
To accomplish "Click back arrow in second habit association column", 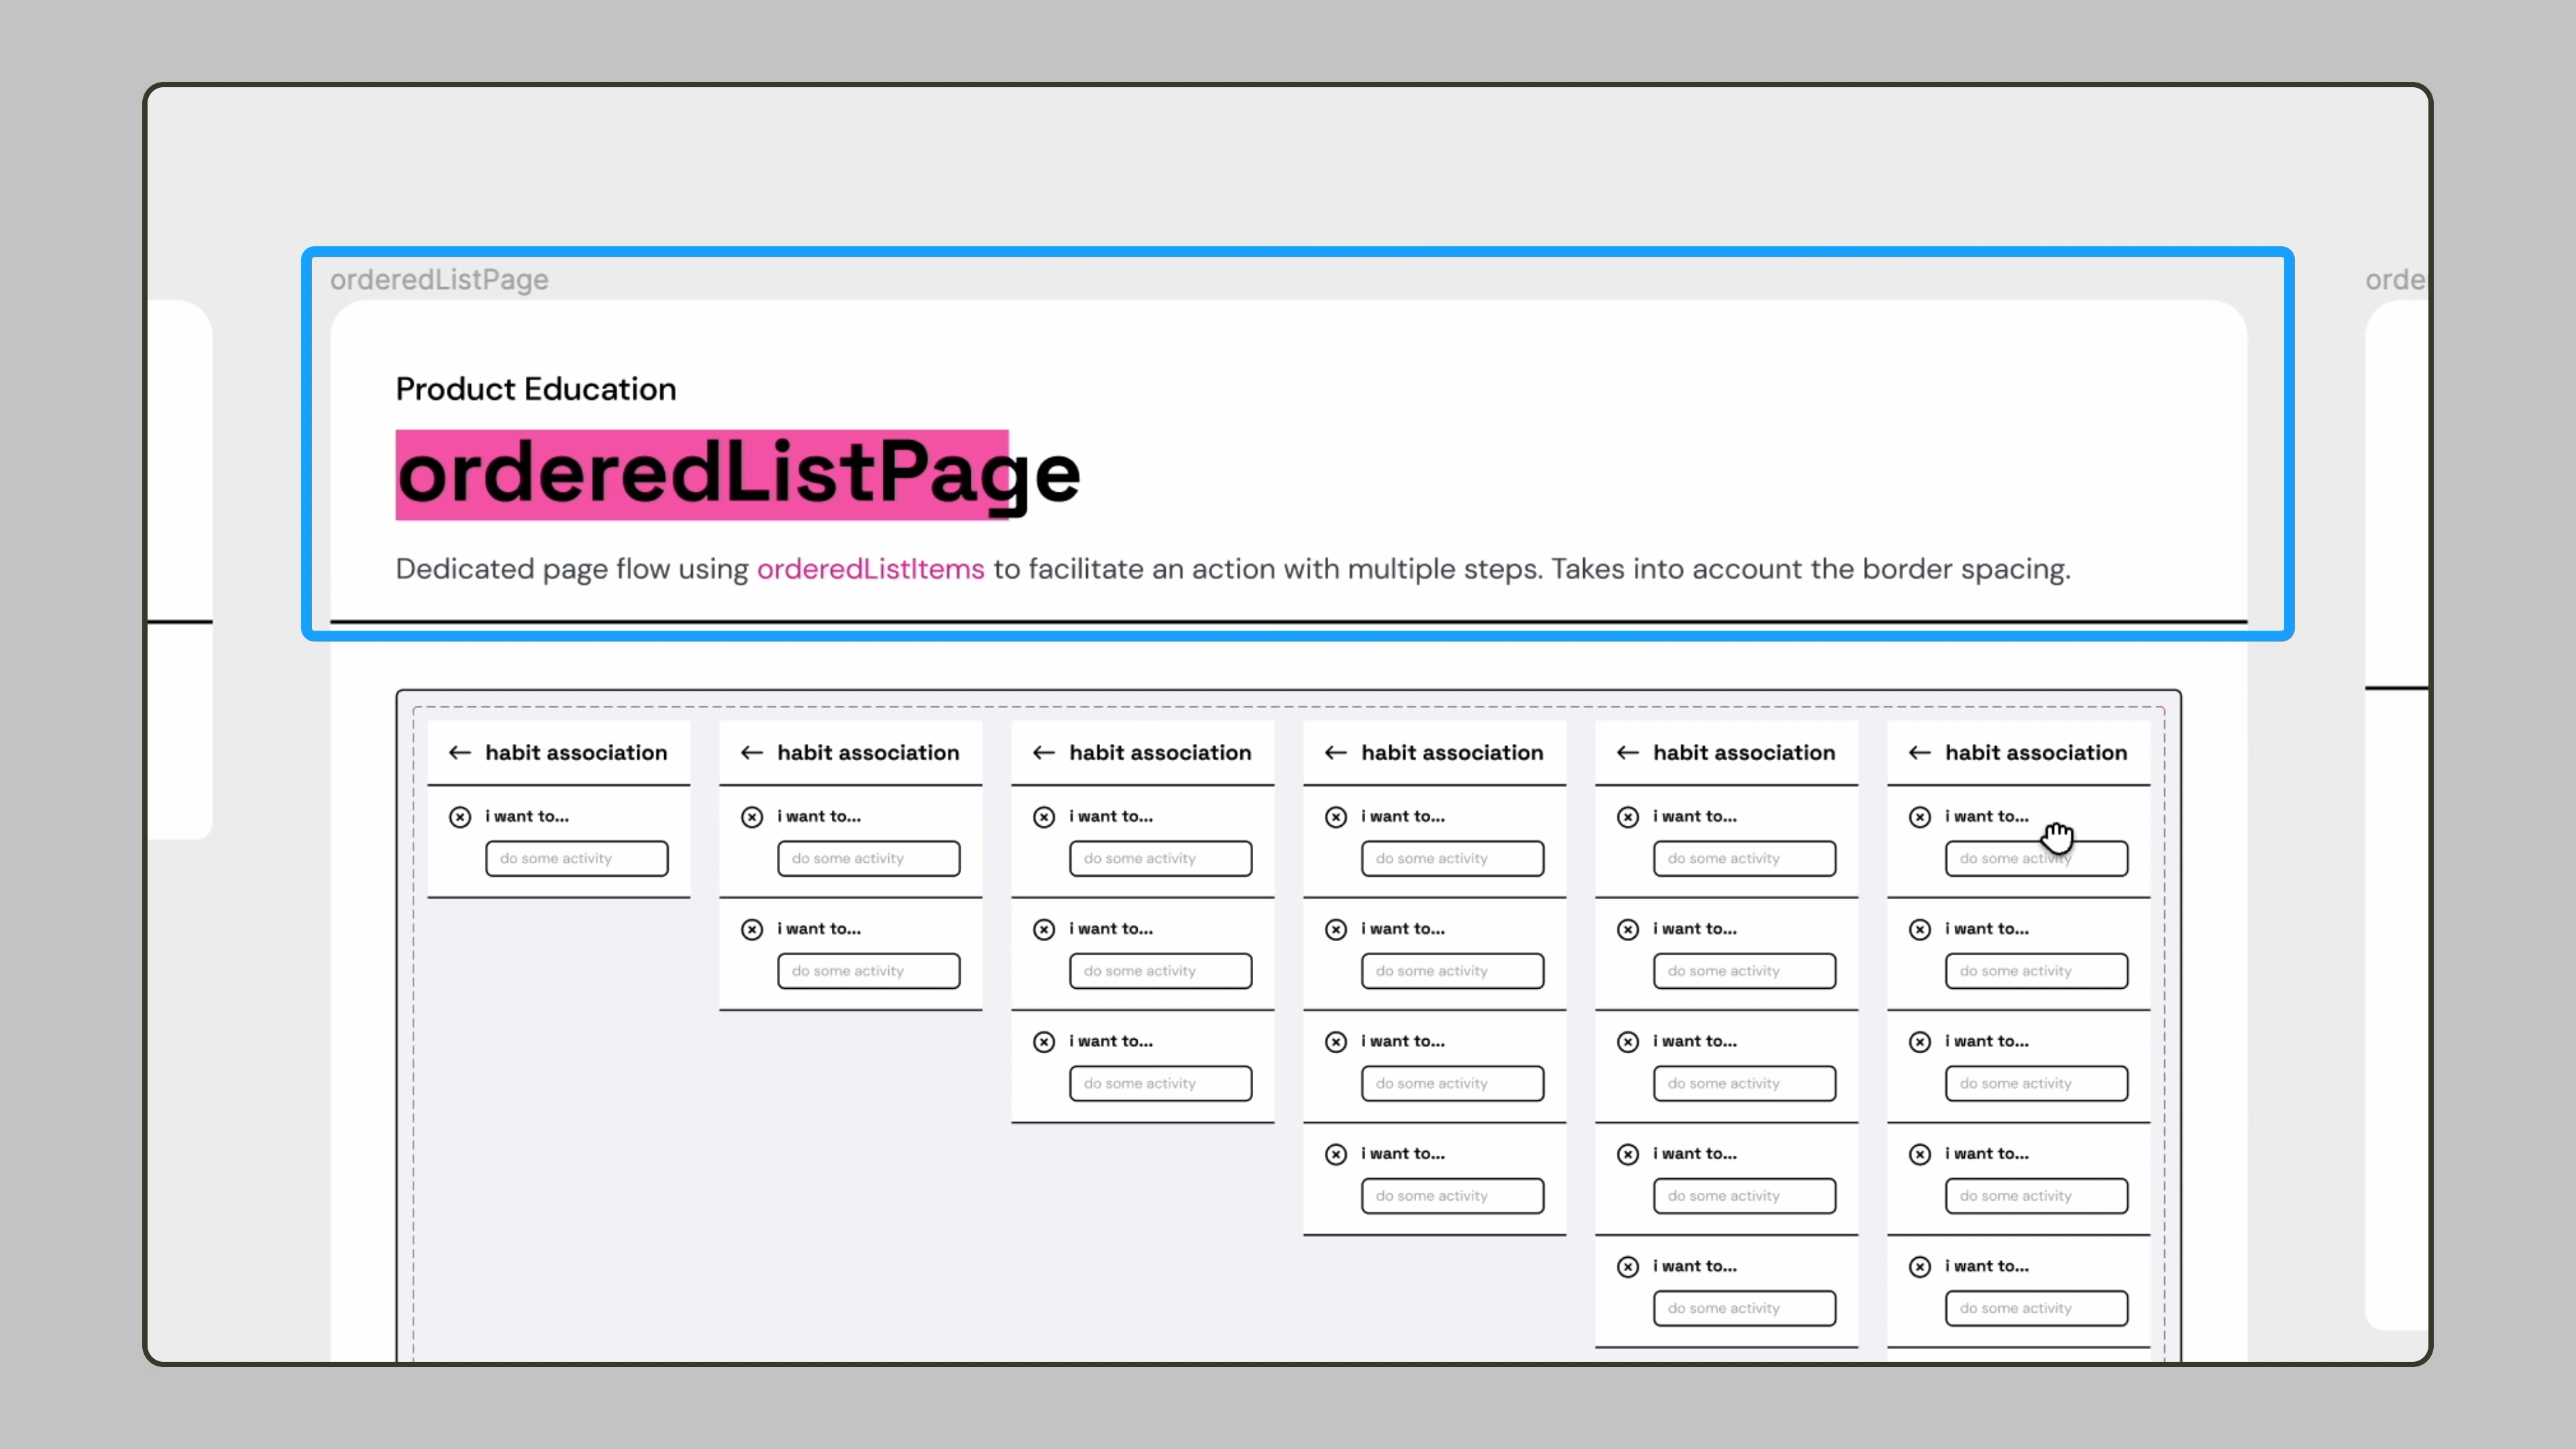I will [752, 753].
